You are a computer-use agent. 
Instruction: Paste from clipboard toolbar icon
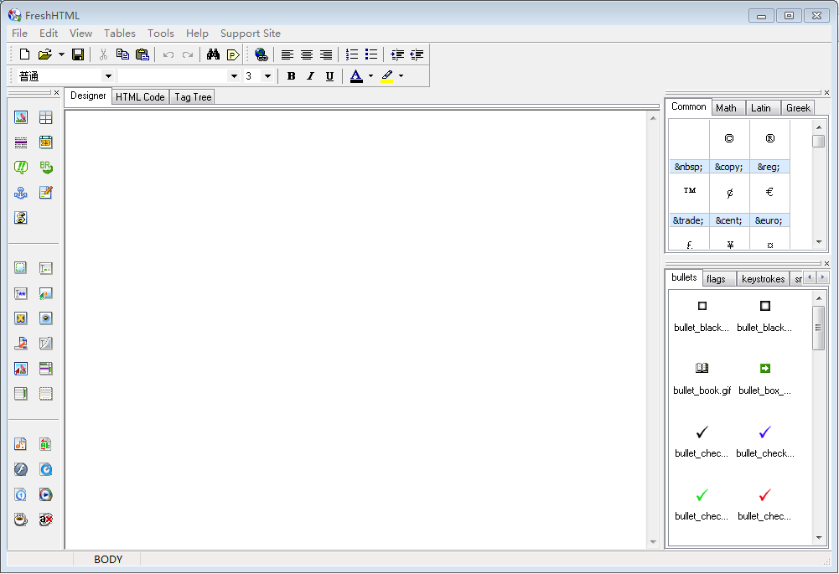coord(142,54)
